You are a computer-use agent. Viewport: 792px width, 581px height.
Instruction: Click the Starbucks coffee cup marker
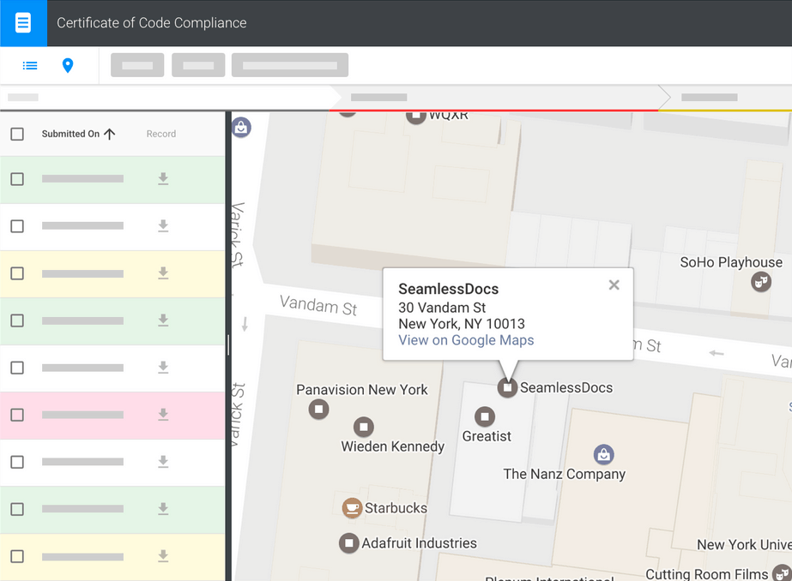tap(352, 508)
